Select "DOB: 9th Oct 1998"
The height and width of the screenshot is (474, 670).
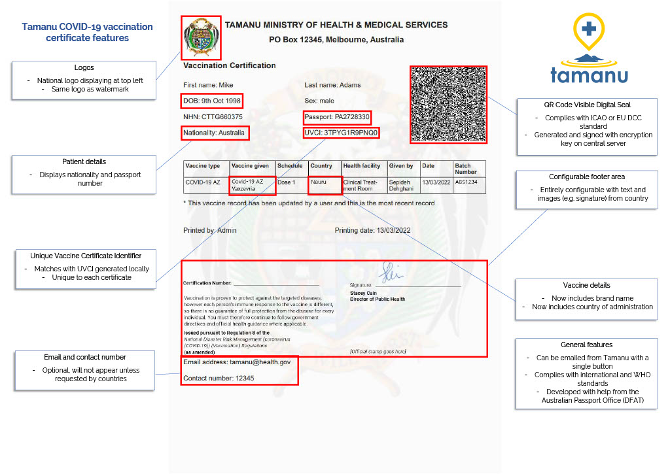point(212,101)
